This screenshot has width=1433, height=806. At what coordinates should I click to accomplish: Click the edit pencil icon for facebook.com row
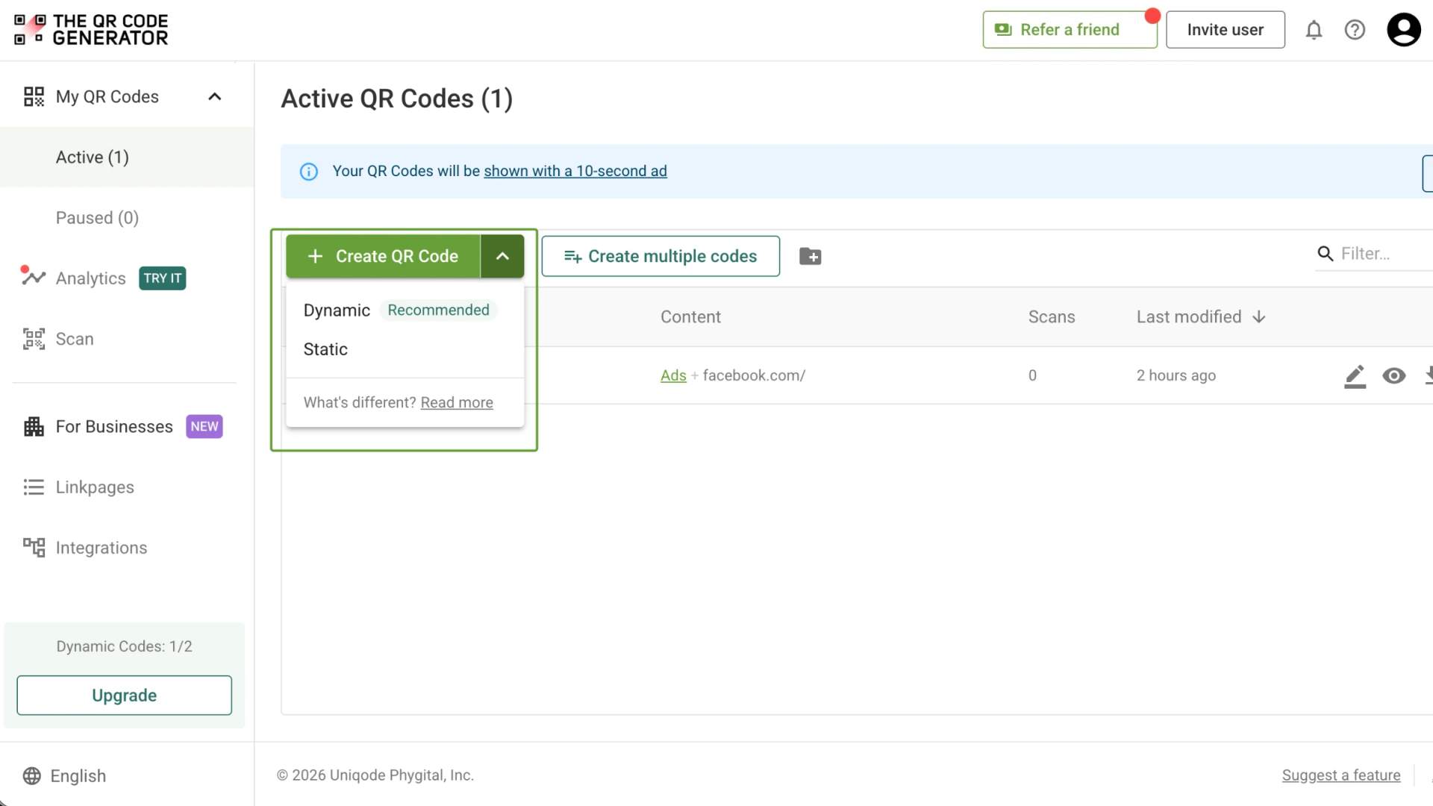pyautogui.click(x=1355, y=376)
